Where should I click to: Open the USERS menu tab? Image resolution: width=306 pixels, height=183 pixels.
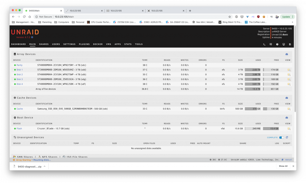[x=56, y=44]
